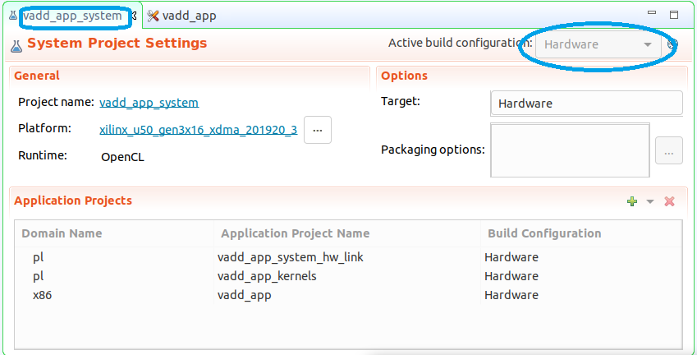
Task: Click the Packaging options ellipsis button
Action: (668, 150)
